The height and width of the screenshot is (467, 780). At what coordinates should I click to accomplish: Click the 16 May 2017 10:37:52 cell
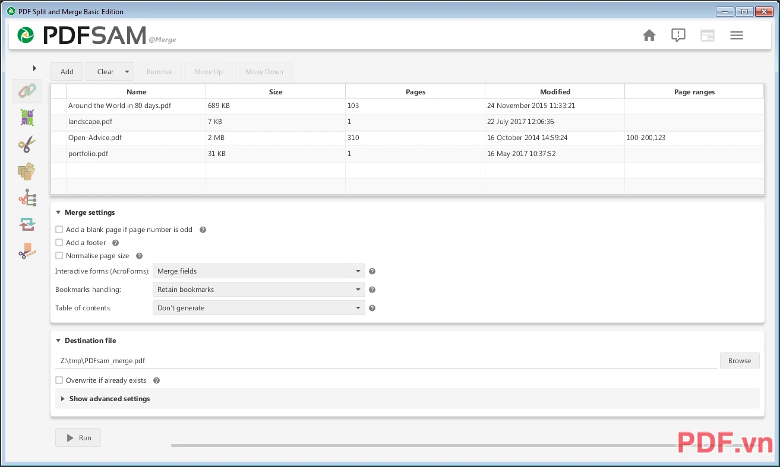[555, 154]
